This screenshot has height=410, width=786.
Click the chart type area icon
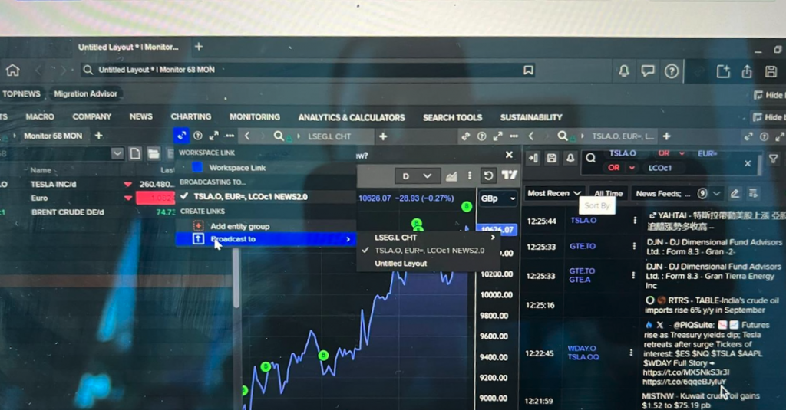point(451,176)
